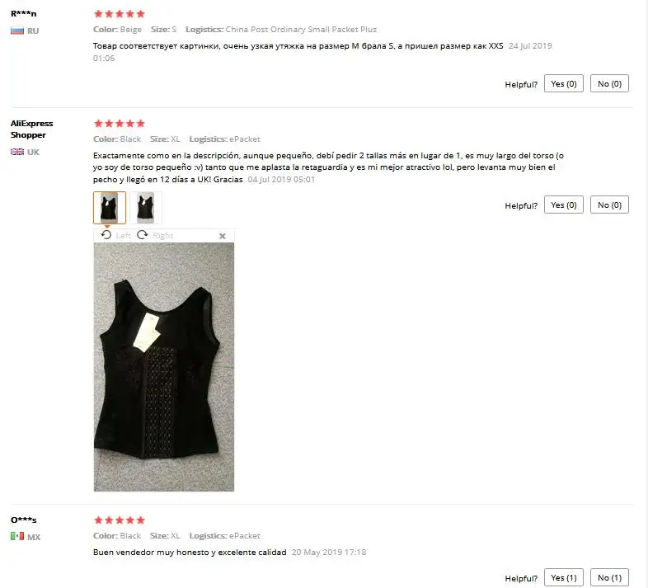Rotate the review photo left
Screen dimensions: 648x588
click(115, 235)
